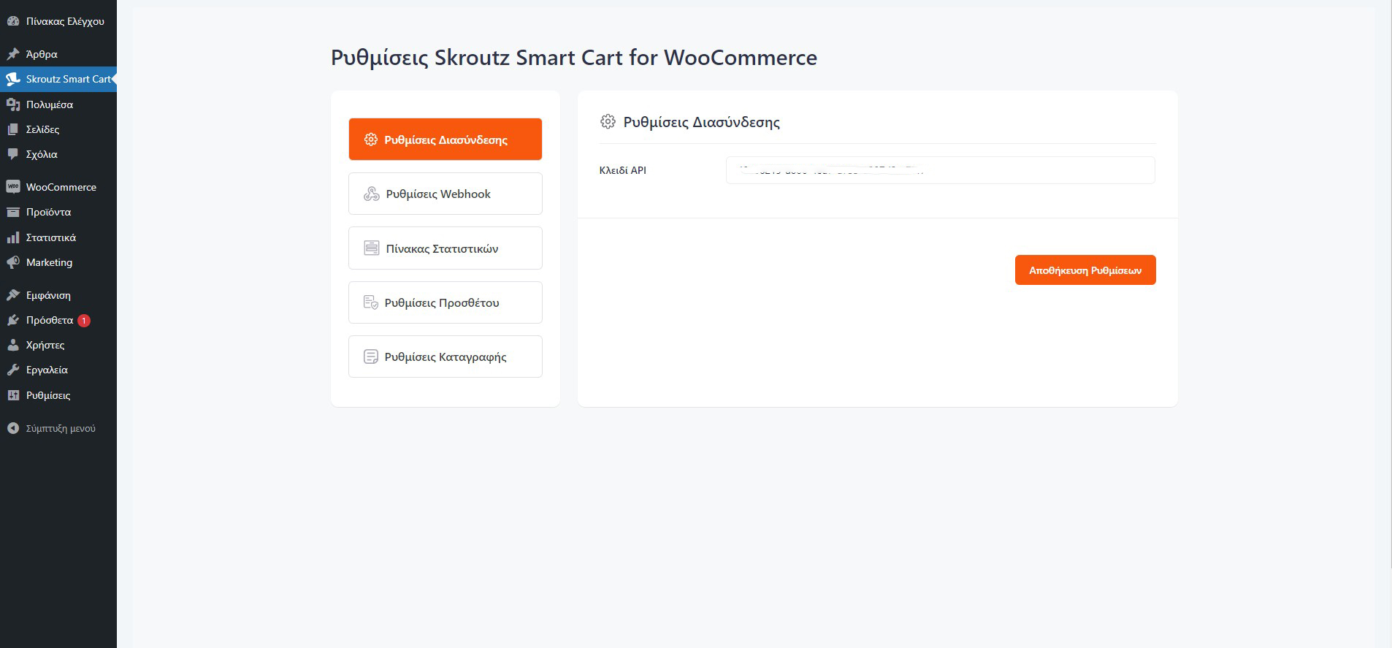The height and width of the screenshot is (648, 1392).
Task: Click the Πίνακας Ελέγχου dashboard icon
Action: pos(12,21)
